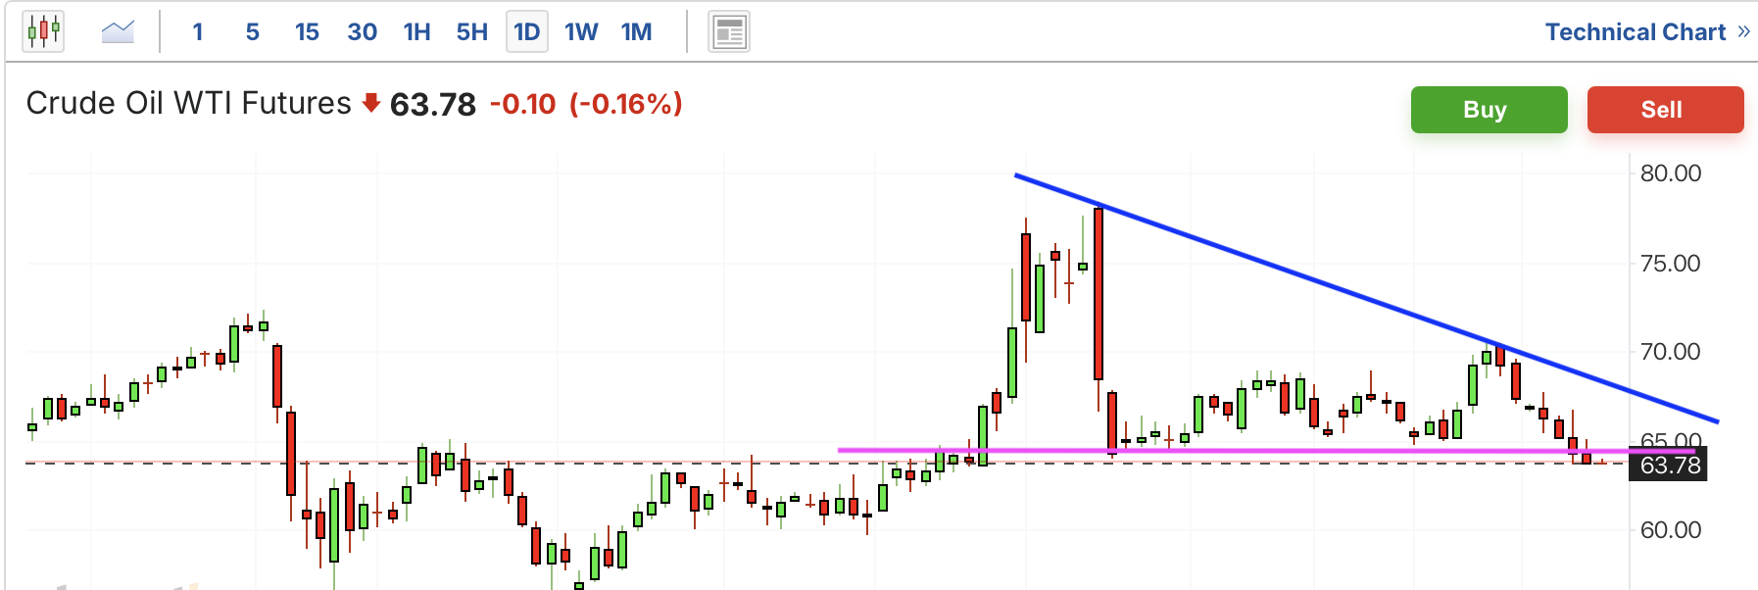This screenshot has width=1758, height=590.
Task: Click the red down arrow next to price
Action: point(370,103)
